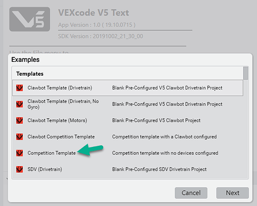Click the red icon beside Clawbot Template (Drivetrain)
257x206 pixels.
tap(19, 88)
